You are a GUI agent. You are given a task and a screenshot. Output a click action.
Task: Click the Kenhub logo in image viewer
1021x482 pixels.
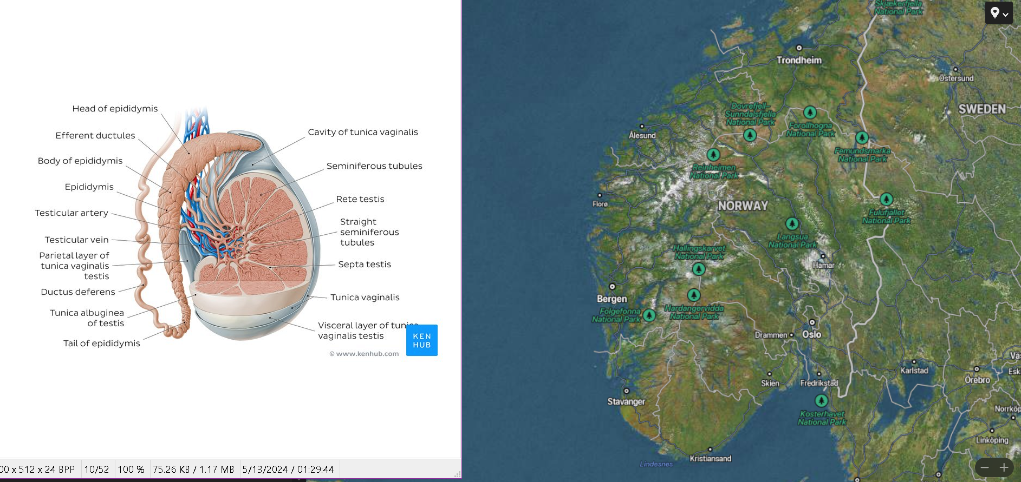[422, 340]
